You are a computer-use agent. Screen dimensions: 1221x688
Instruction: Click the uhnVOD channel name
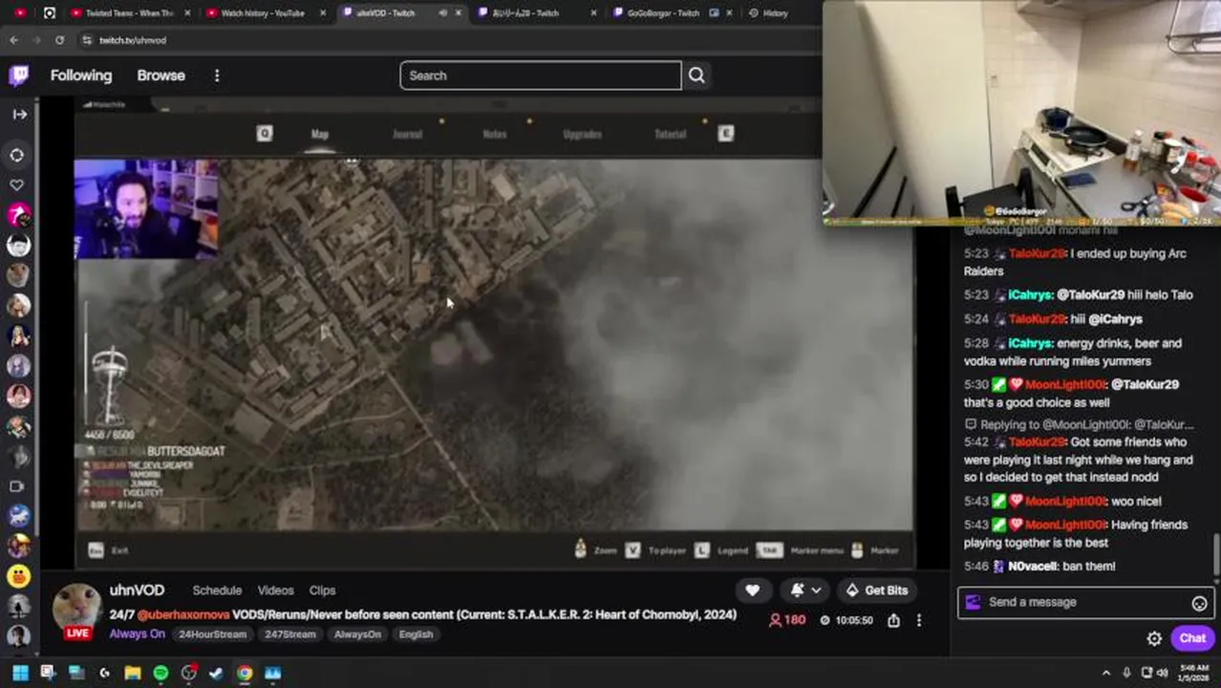137,591
